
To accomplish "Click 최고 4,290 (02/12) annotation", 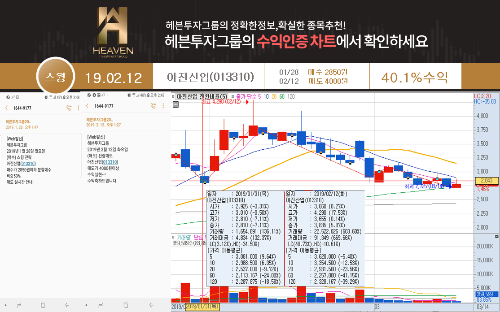I will (x=221, y=102).
